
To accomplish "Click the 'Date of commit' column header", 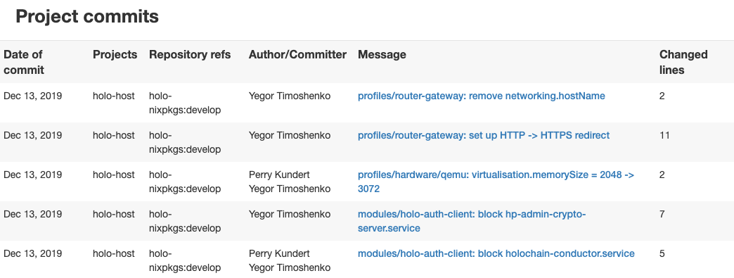I will coord(24,62).
